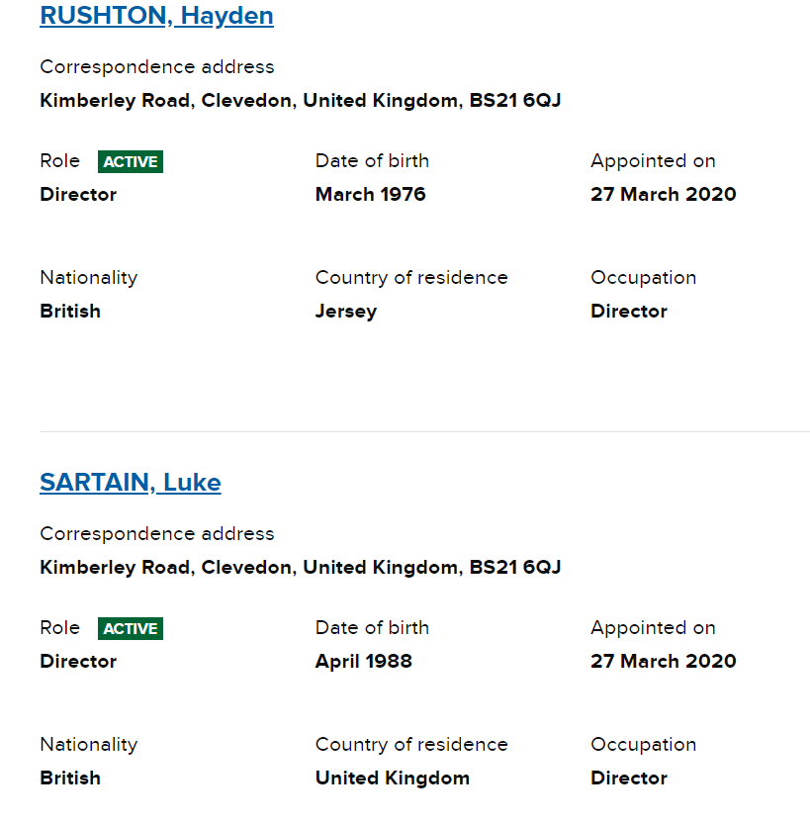Select the March 1976 date of birth
This screenshot has width=810, height=824.
coord(370,195)
